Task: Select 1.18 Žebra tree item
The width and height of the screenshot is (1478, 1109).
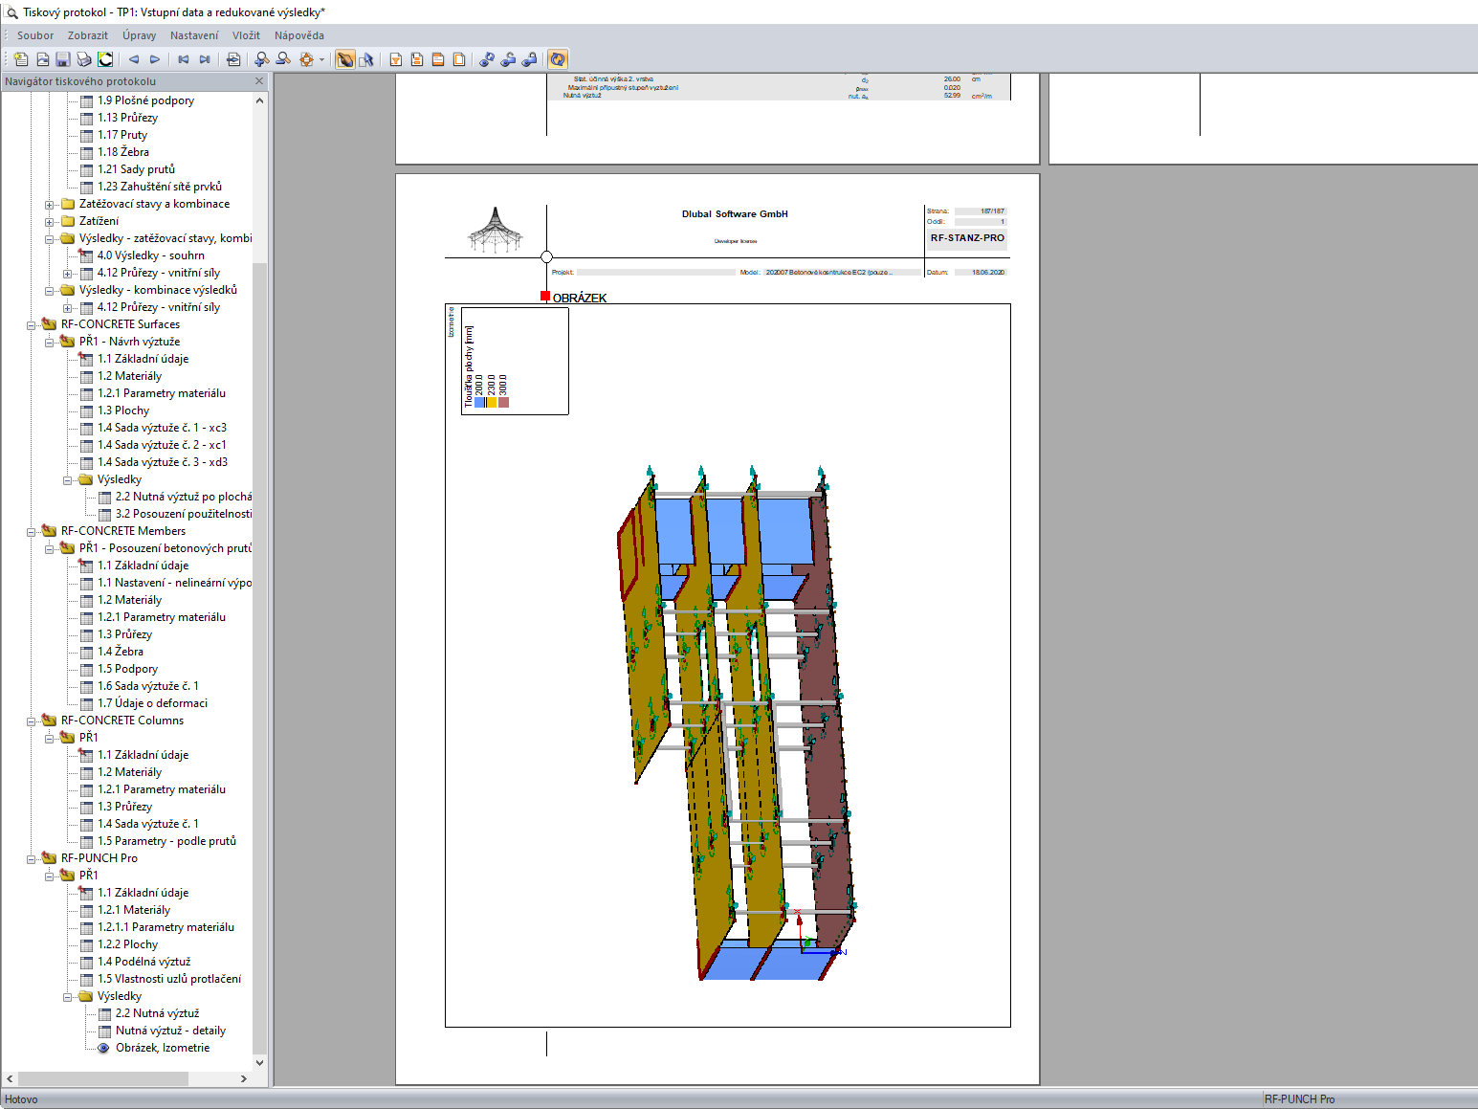Action: click(123, 152)
